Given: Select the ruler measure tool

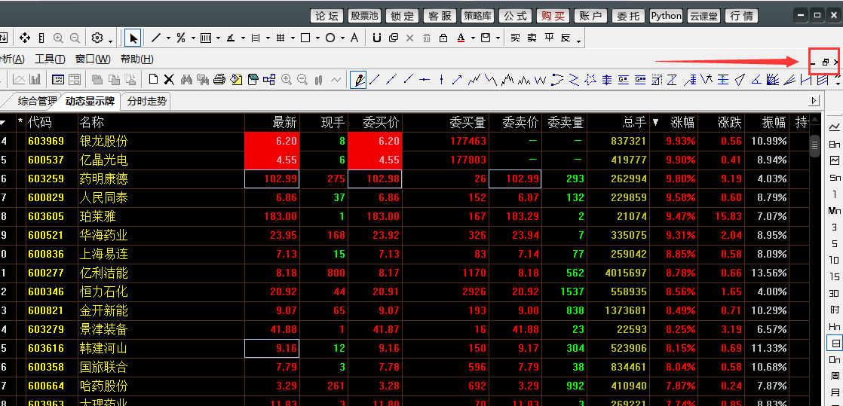Looking at the screenshot, I should click(x=42, y=38).
